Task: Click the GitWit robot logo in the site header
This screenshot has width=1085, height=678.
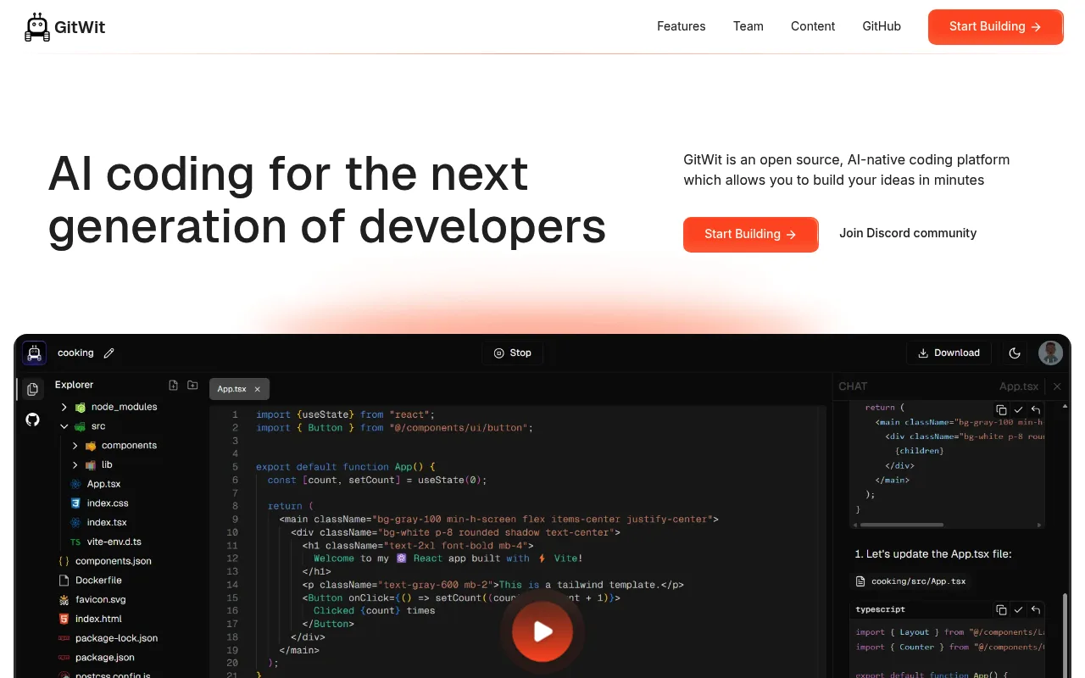Action: click(x=37, y=27)
